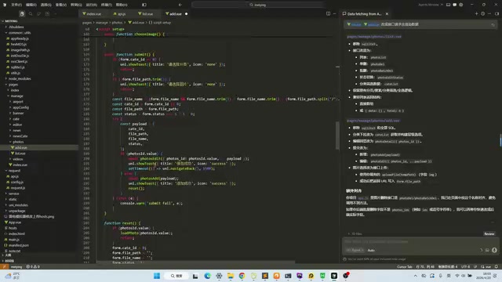Click the revert icon on chat prompt
The height and width of the screenshot is (282, 502).
tap(493, 24)
